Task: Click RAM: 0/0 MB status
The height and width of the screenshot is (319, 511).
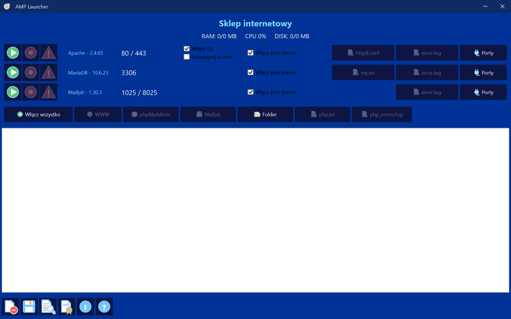Action: click(x=219, y=36)
